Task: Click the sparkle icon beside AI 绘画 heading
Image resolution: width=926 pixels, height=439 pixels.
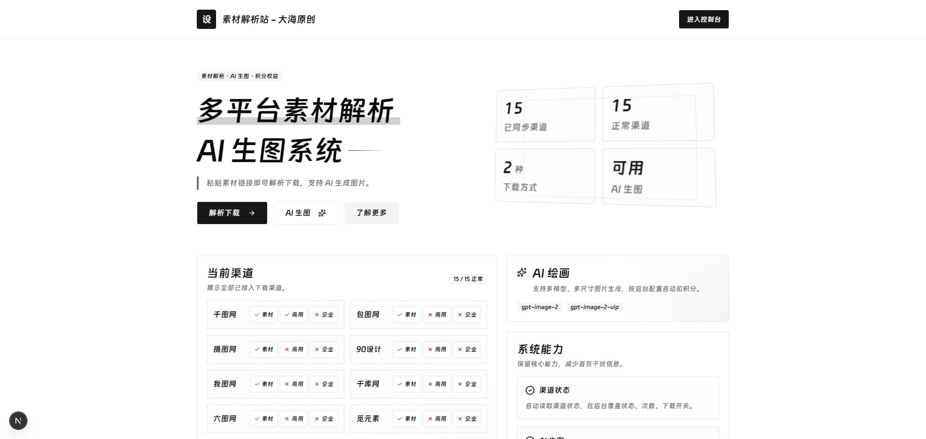Action: [522, 273]
